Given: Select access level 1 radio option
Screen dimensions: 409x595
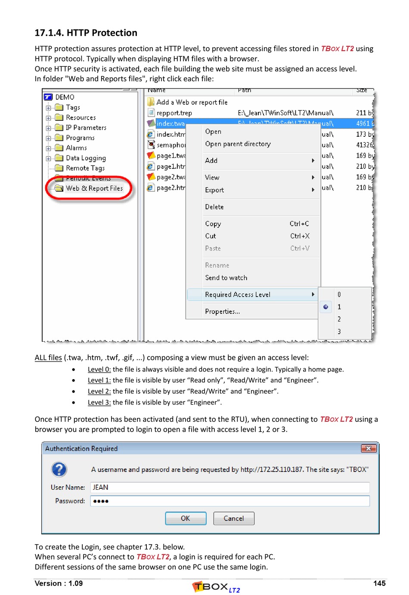Looking at the screenshot, I should (325, 307).
